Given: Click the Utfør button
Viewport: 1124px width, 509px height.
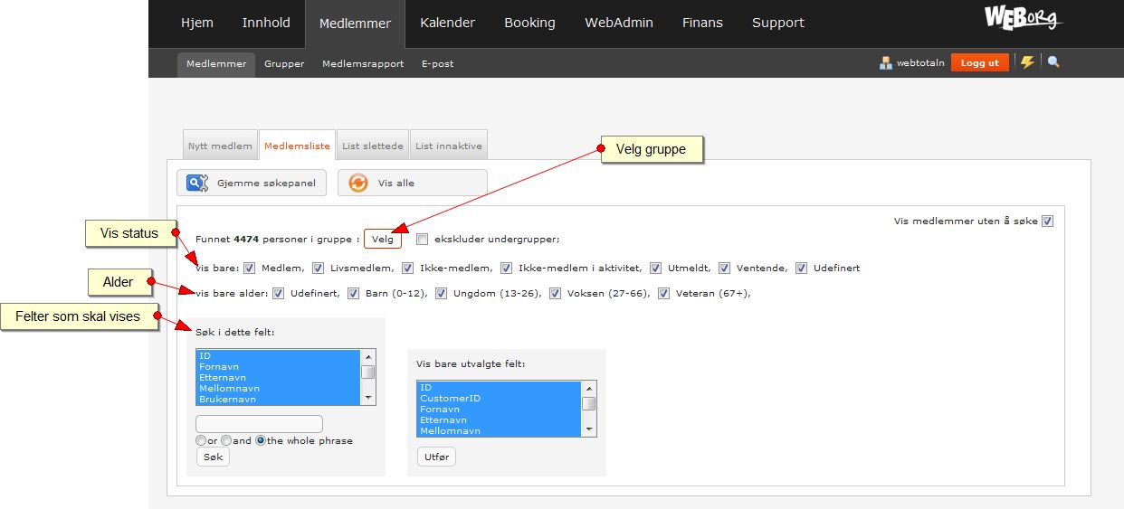Looking at the screenshot, I should point(437,457).
